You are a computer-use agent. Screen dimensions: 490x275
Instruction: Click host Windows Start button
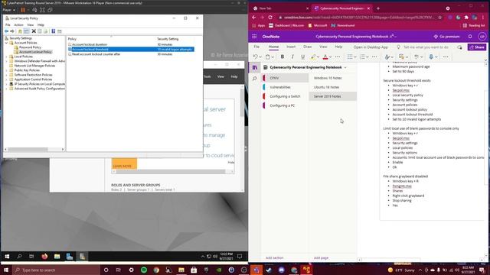6,270
